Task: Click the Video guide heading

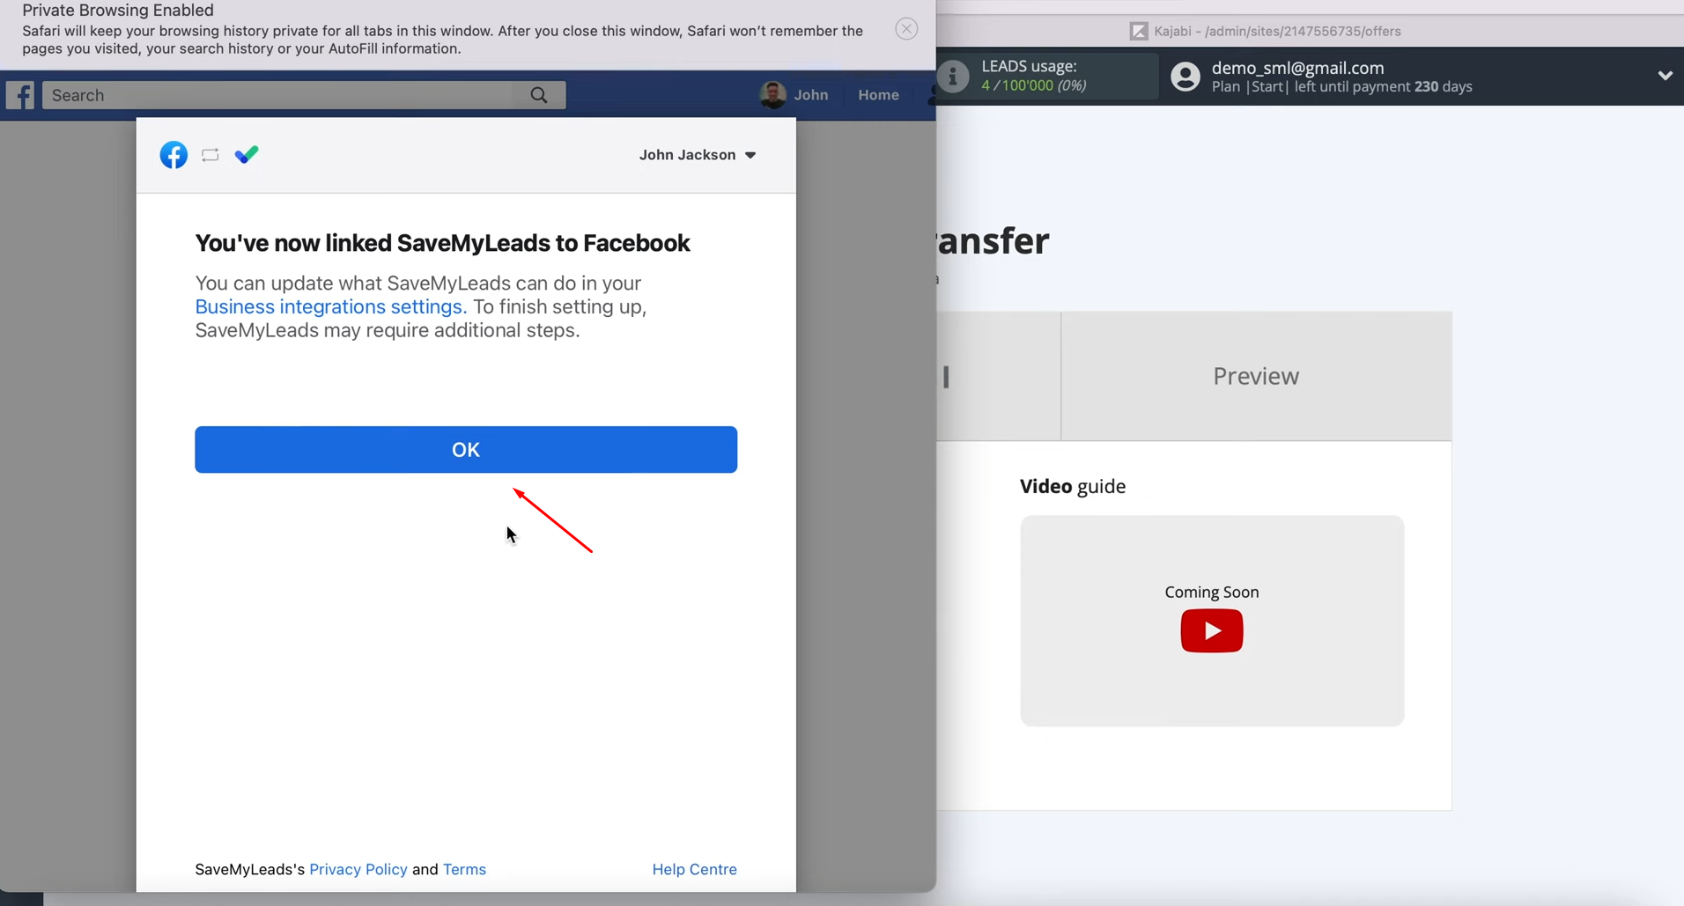Action: pos(1073,486)
